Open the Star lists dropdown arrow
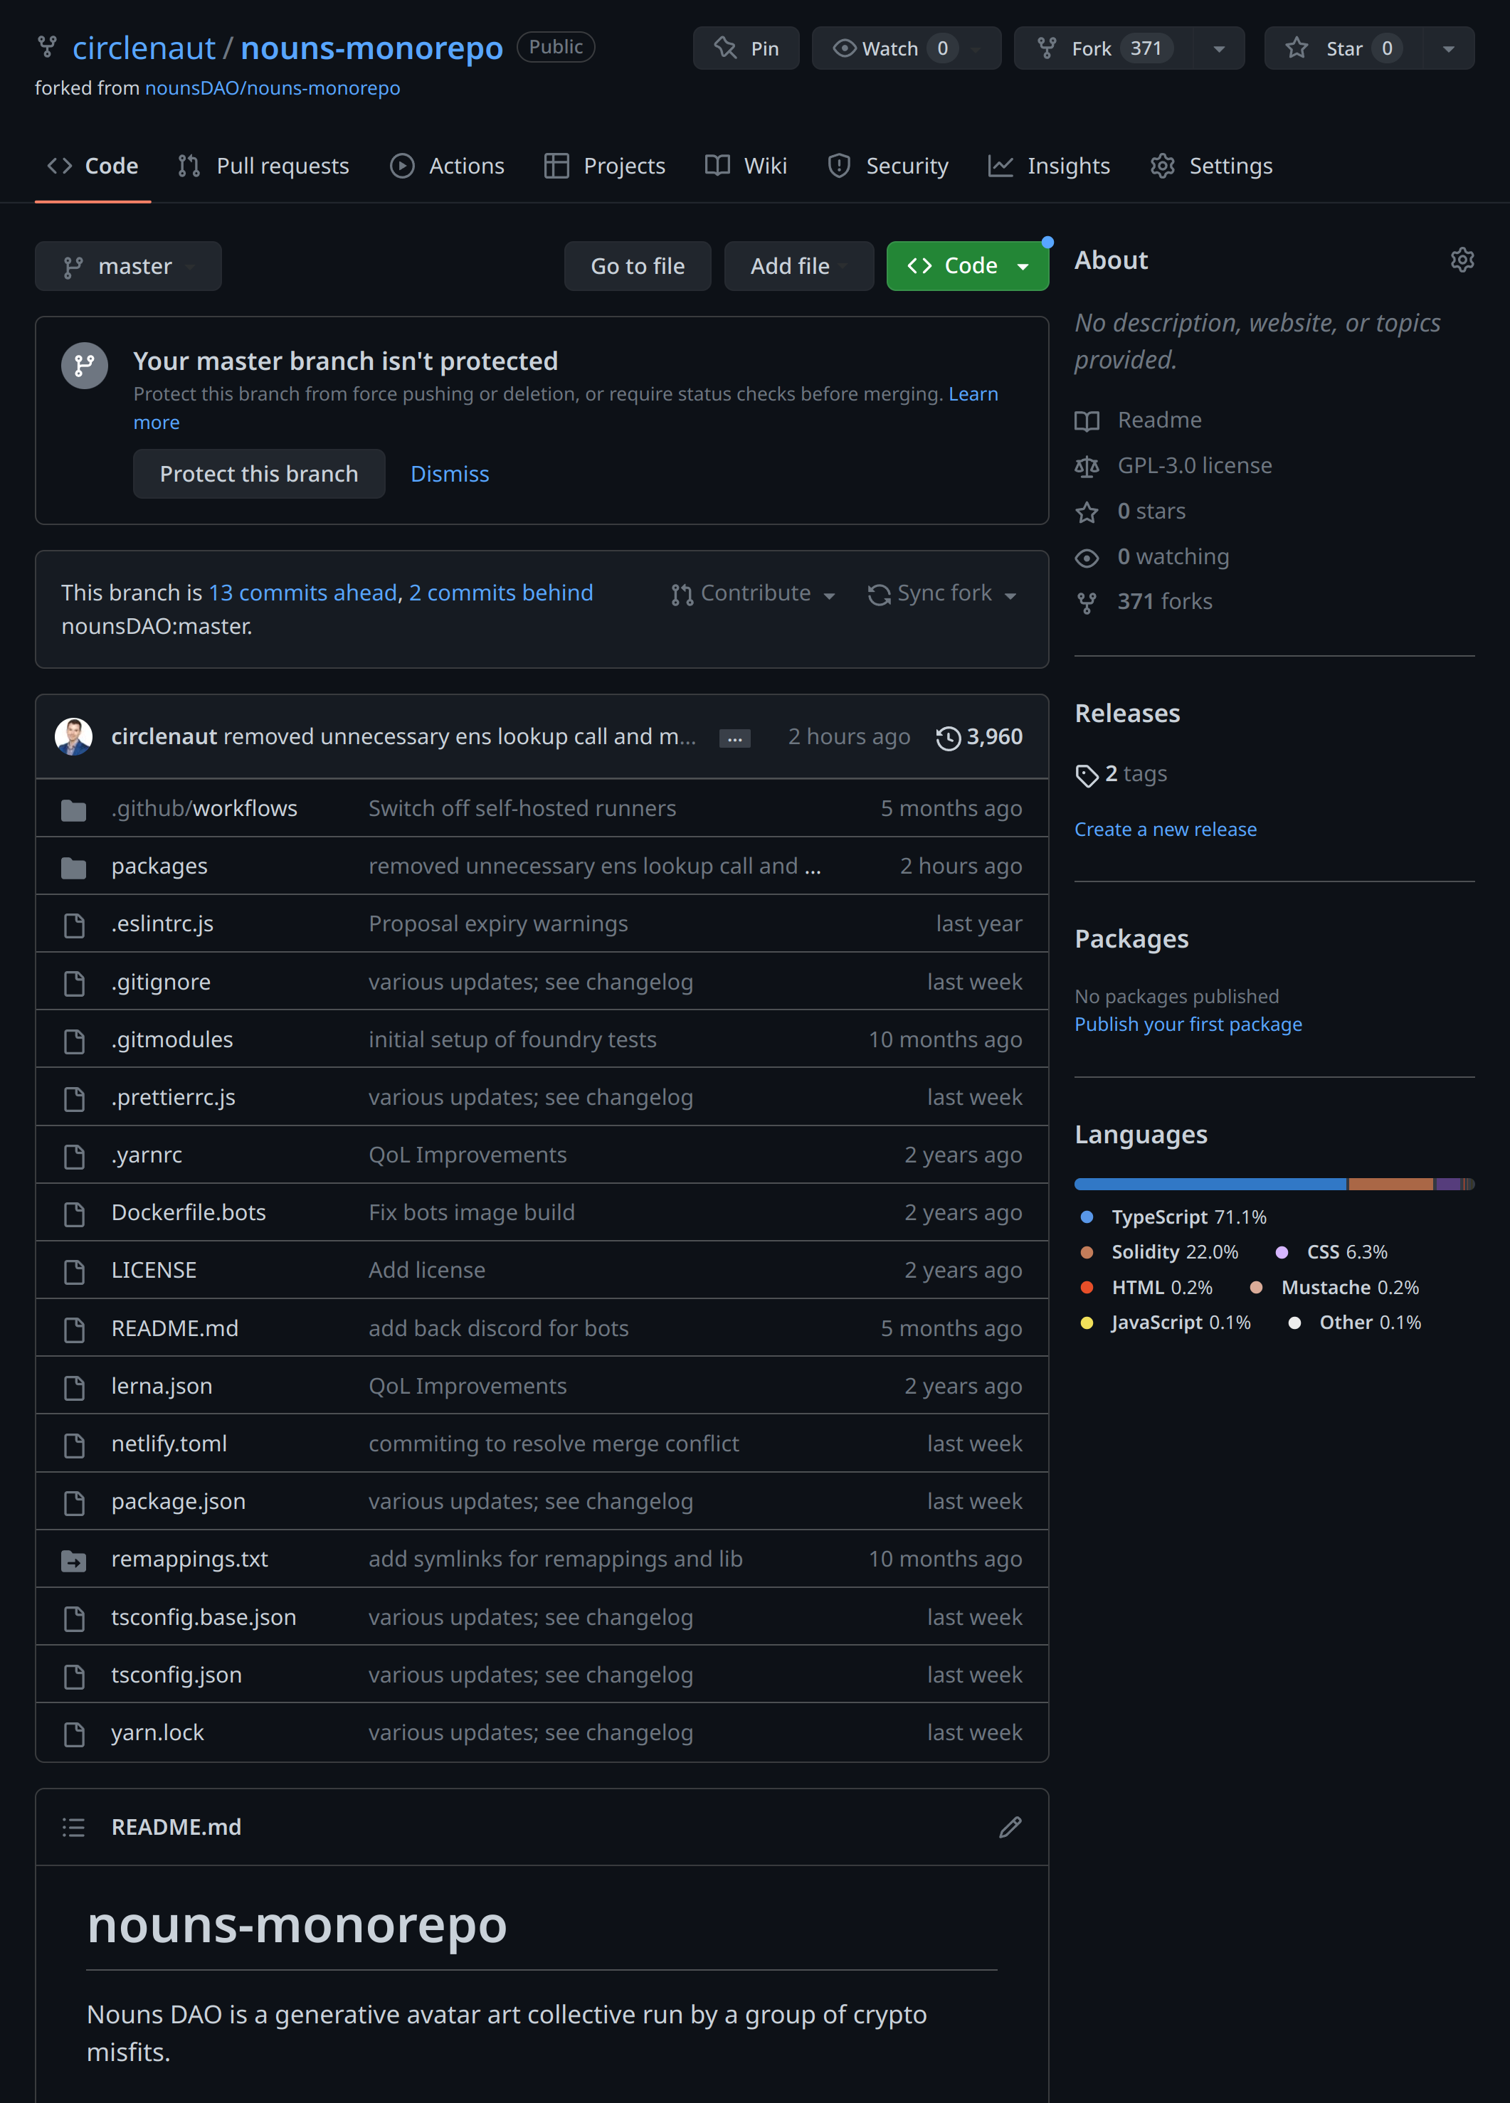 click(1448, 48)
